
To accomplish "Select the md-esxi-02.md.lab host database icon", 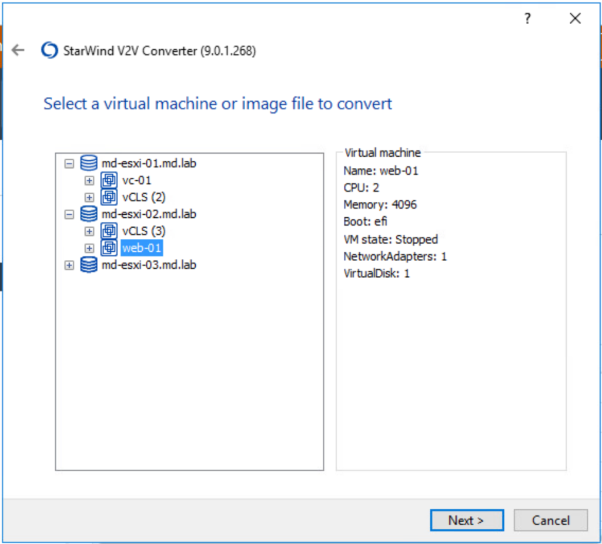I will [89, 214].
